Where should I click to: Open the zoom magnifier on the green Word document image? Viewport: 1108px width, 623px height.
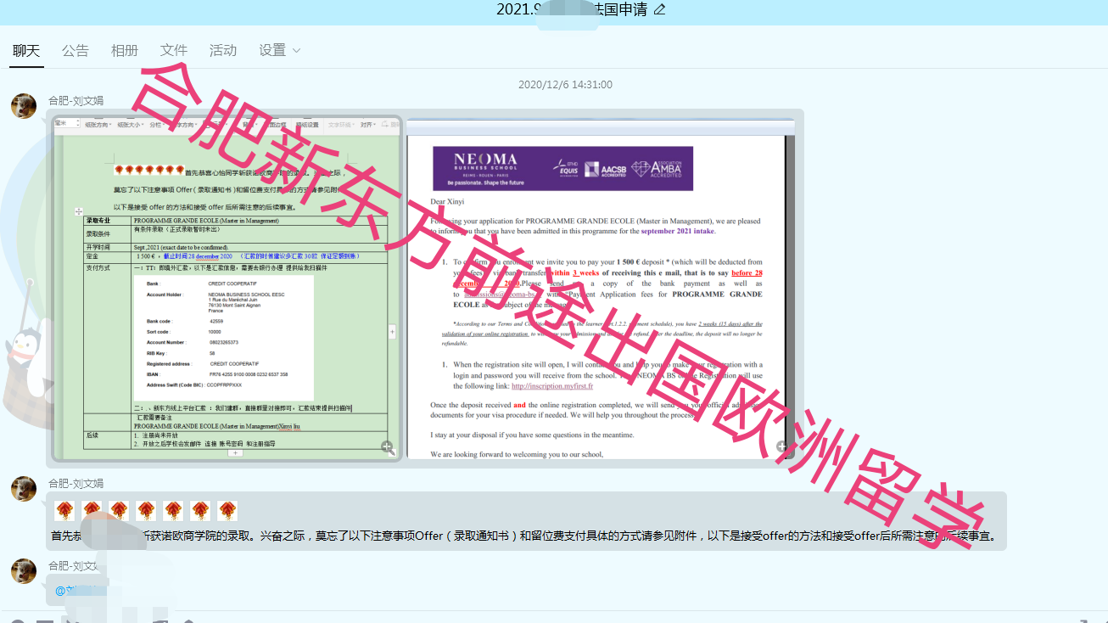(388, 448)
